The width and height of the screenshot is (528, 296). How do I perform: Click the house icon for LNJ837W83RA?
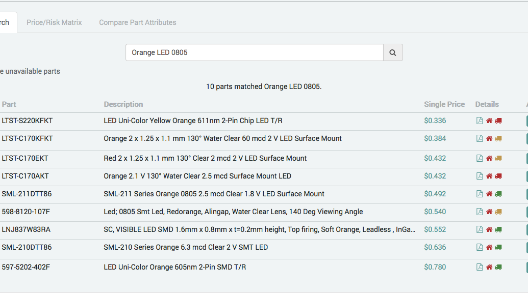pyautogui.click(x=488, y=229)
